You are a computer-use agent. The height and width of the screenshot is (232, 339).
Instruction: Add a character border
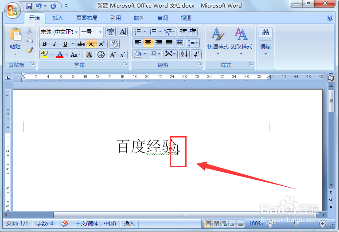coord(122,32)
